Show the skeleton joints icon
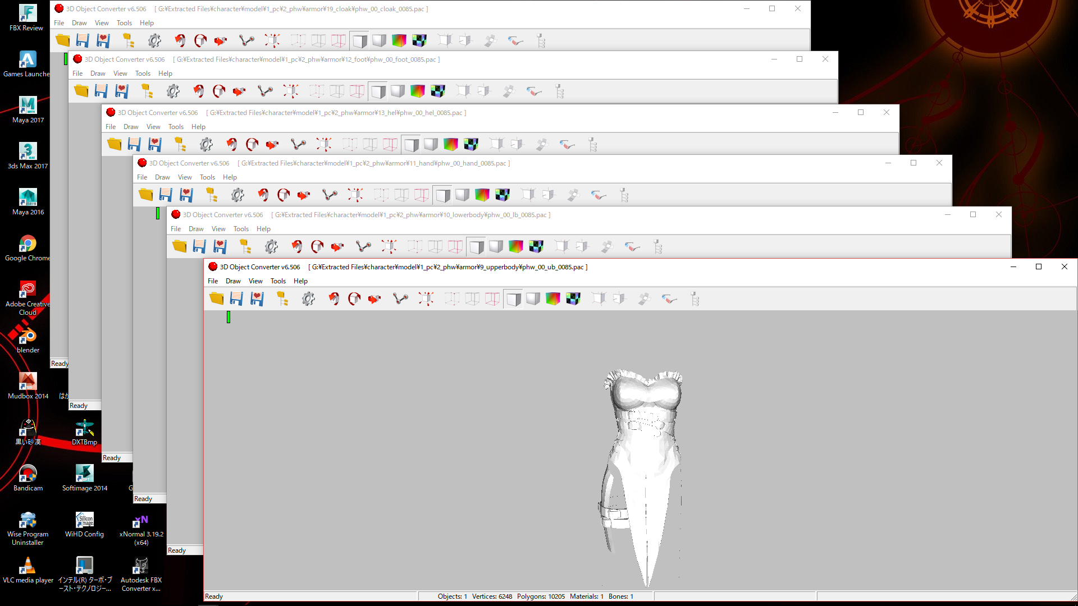 pos(400,299)
